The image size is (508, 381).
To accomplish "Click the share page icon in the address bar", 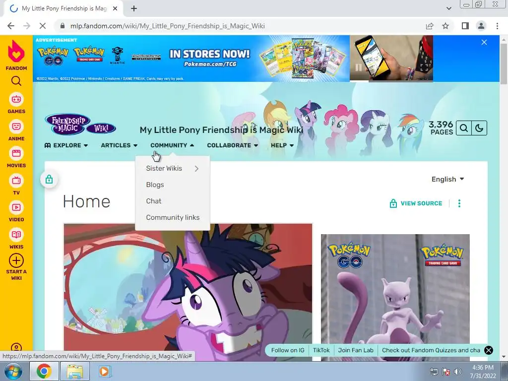I will tap(430, 26).
